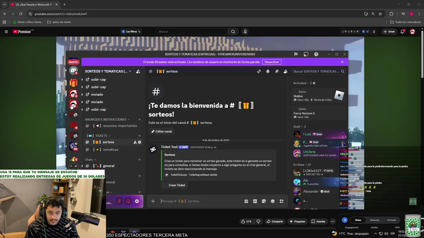
Task: Add channel to TICKETS category
Action: click(139, 136)
